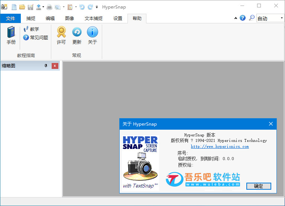Viewport: 285px width, 206px height.
Task: Switch to the 捕捉 tab
Action: pyautogui.click(x=31, y=18)
